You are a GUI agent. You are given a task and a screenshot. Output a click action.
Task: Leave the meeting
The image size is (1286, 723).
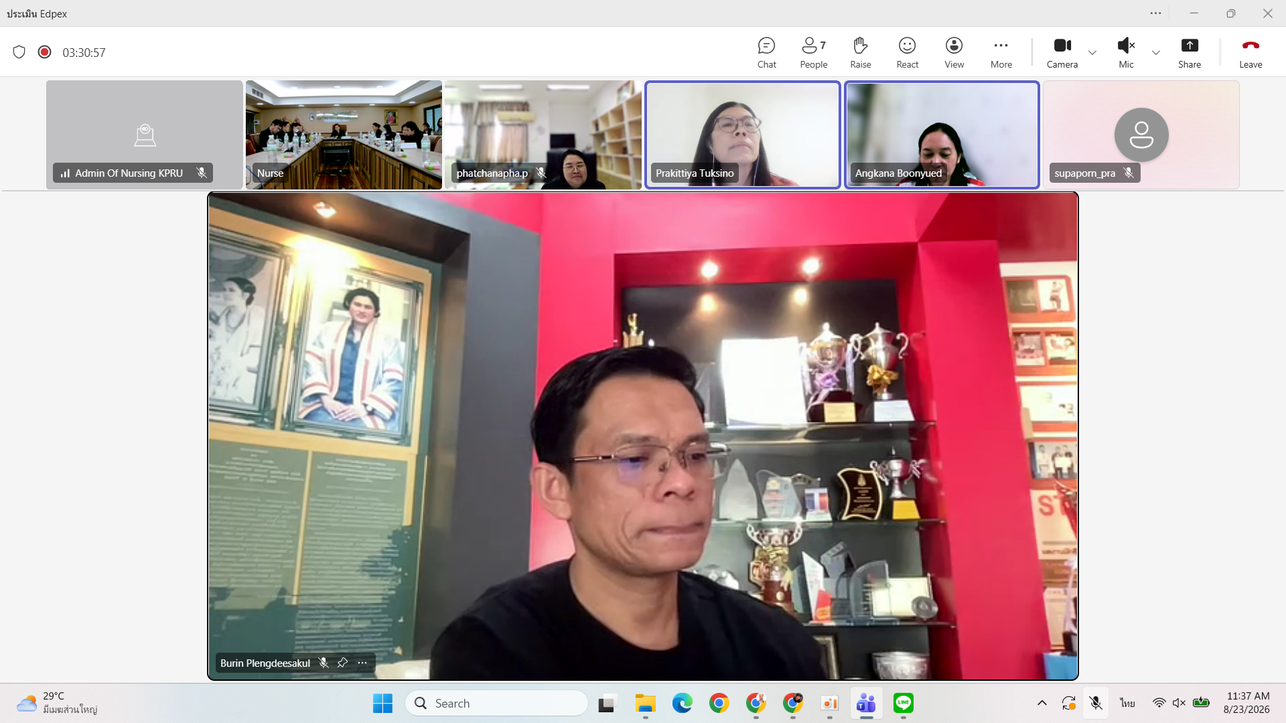click(1251, 53)
